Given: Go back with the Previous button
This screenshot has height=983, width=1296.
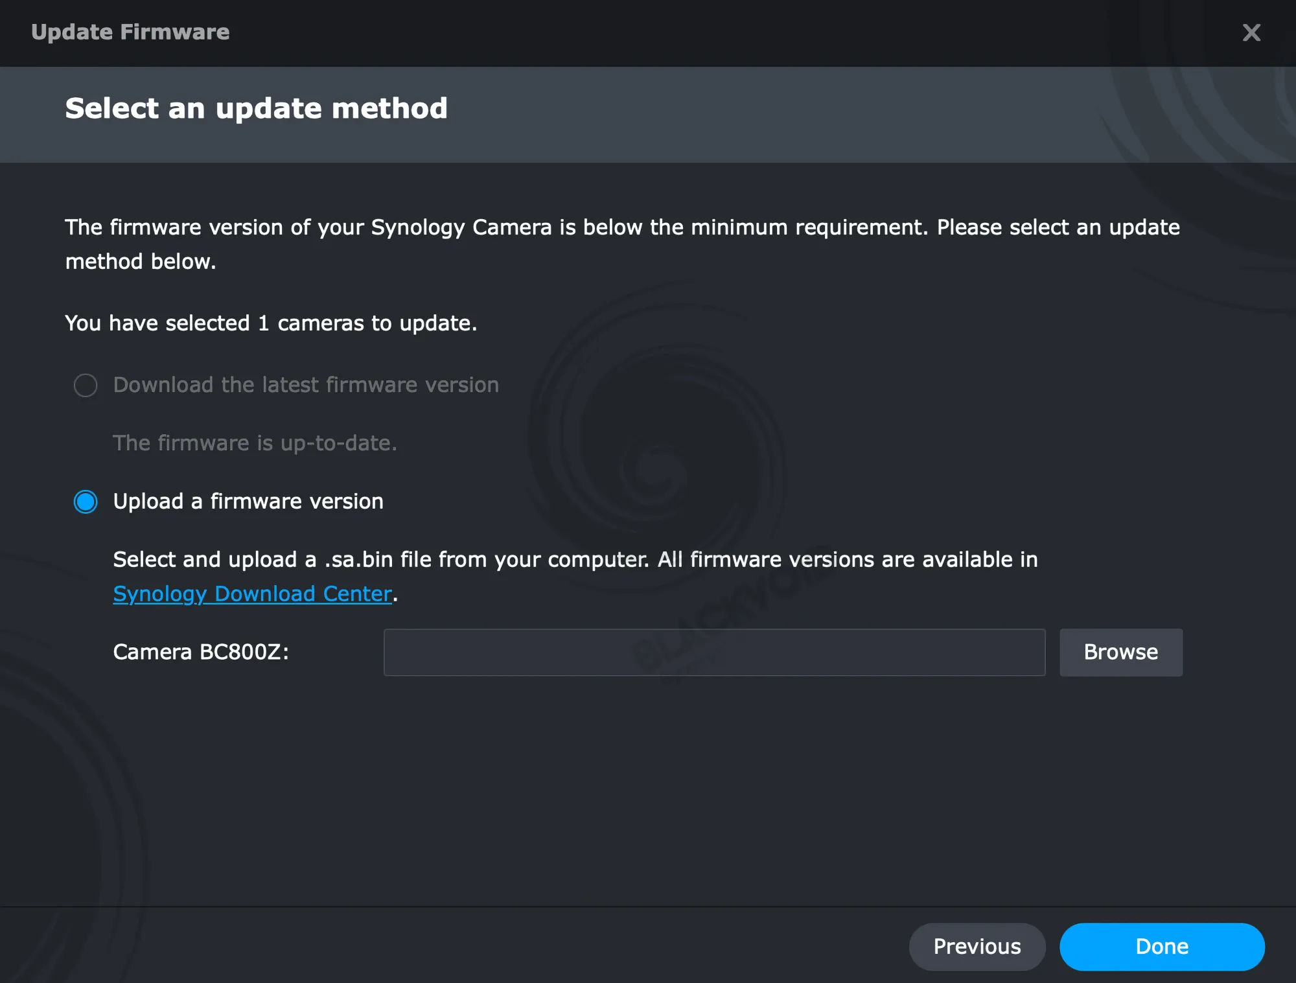Looking at the screenshot, I should tap(977, 946).
